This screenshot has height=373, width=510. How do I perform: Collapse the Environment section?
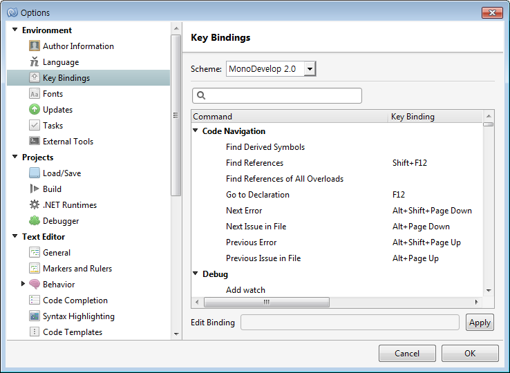pos(15,30)
